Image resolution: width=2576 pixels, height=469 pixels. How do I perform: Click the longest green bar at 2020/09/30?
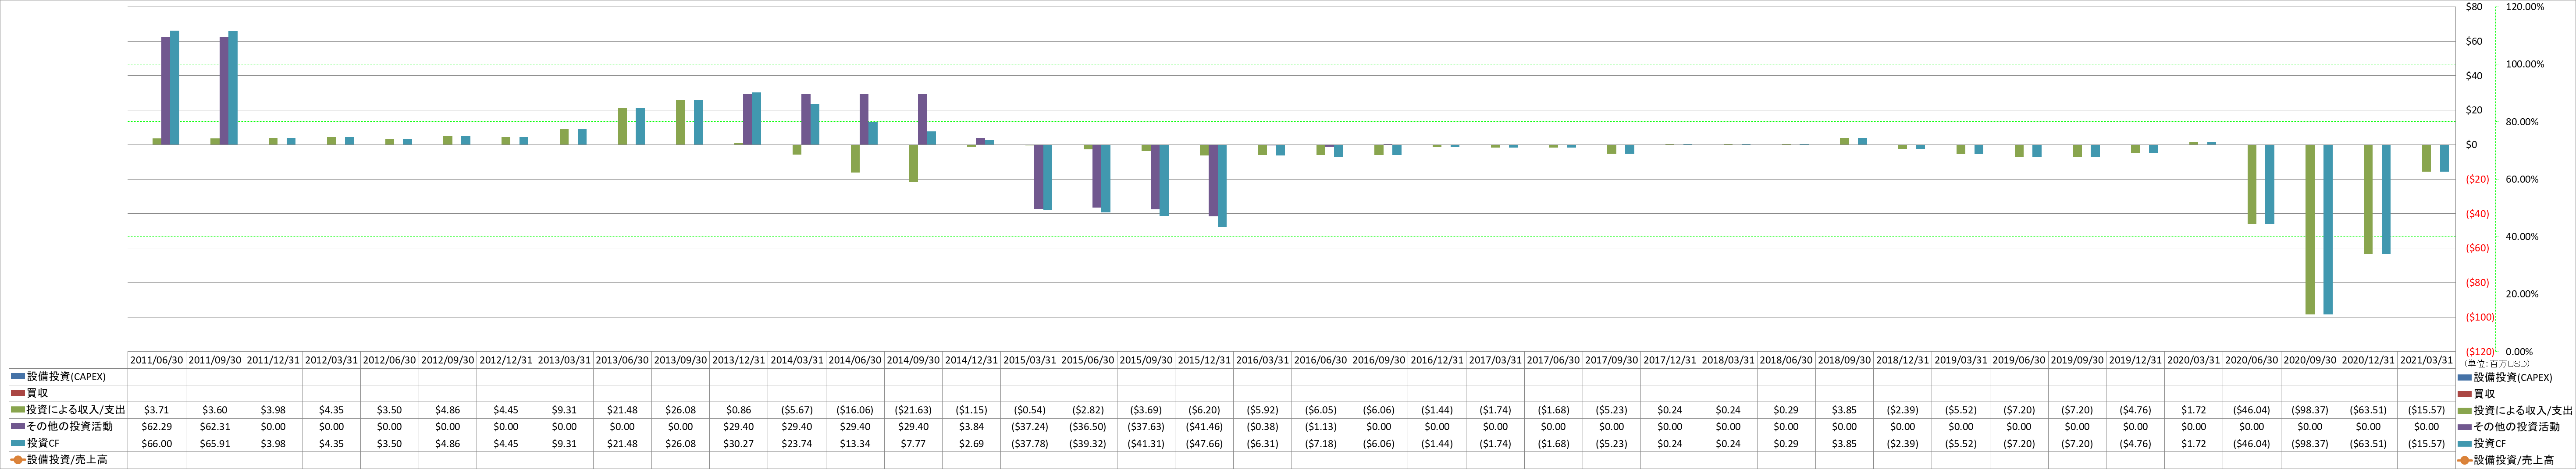tap(2310, 229)
